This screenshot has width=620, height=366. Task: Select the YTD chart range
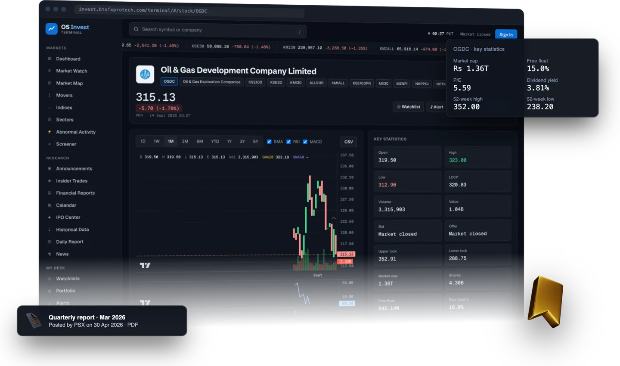click(x=215, y=141)
